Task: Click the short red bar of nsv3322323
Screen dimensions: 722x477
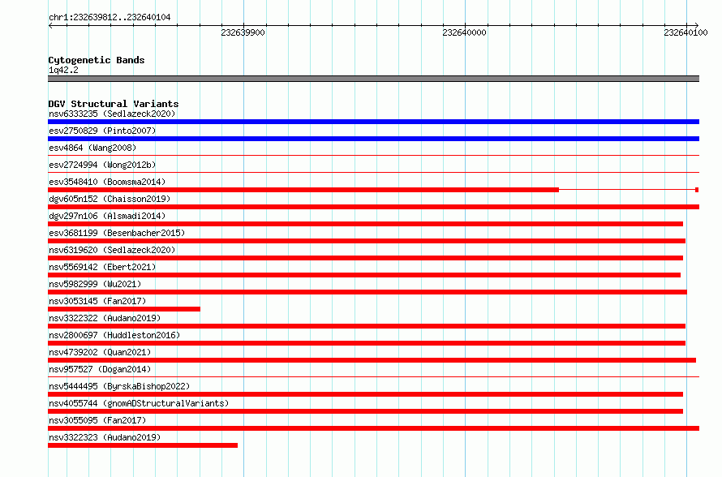Action: (143, 445)
